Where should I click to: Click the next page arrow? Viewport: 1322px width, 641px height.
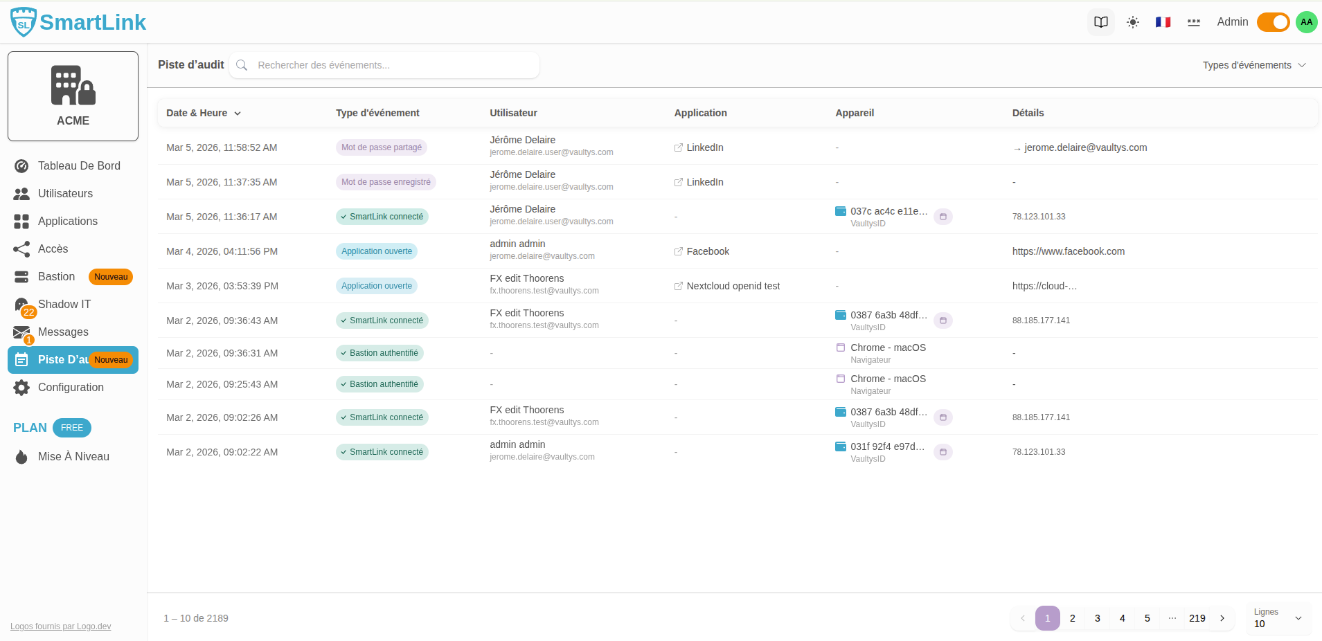1222,618
